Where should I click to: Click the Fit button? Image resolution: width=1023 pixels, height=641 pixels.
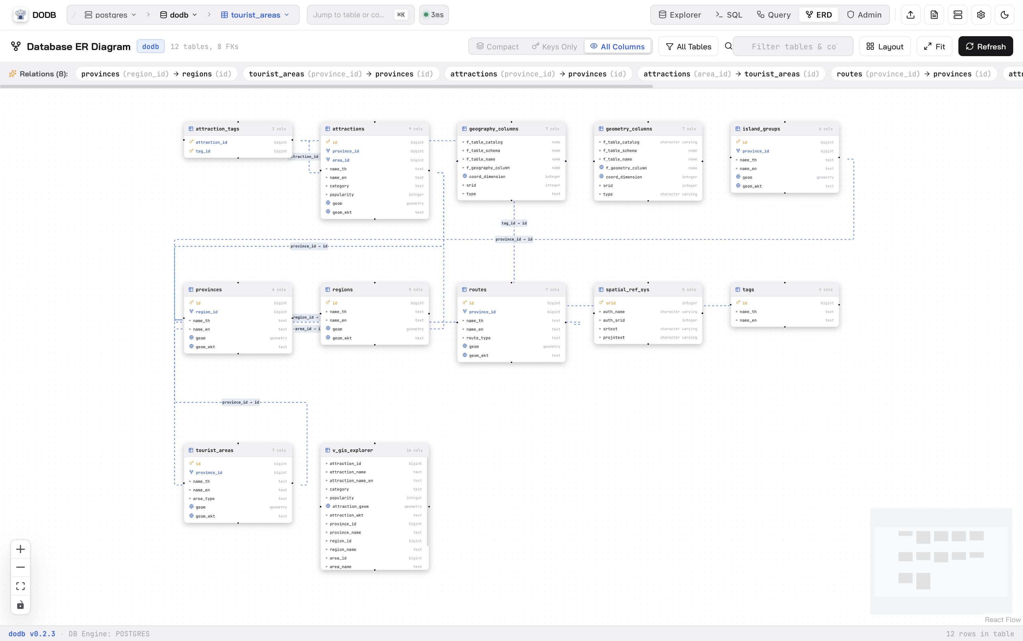pyautogui.click(x=934, y=46)
